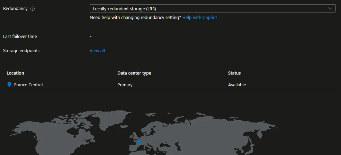Click the Need help with changing redundancy text

point(135,17)
